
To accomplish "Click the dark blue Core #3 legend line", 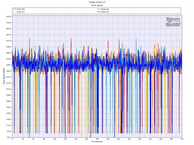I will [x=99, y=12].
